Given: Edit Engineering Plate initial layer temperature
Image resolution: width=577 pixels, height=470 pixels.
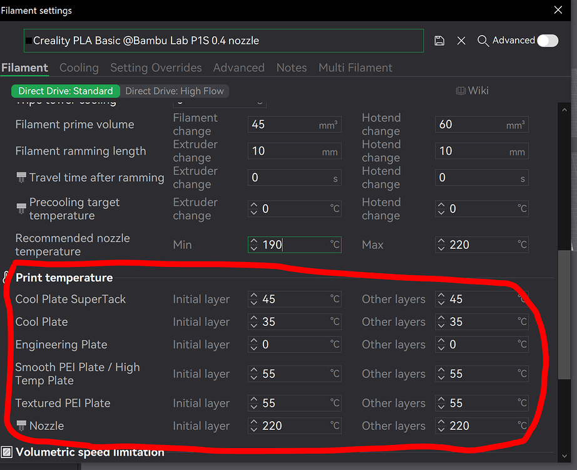Looking at the screenshot, I should click(294, 344).
